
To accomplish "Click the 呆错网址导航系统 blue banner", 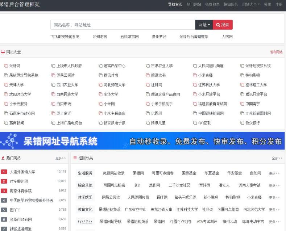I will click(142, 141).
